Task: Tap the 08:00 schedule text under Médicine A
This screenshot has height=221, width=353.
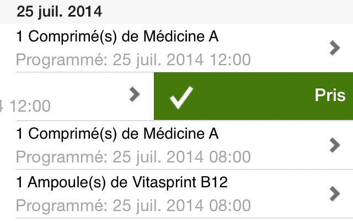Action: (x=133, y=156)
